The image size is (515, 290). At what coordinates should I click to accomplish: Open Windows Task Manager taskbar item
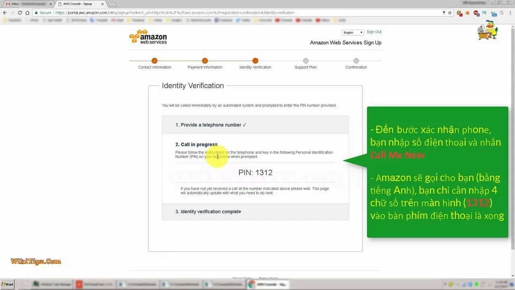point(53,284)
